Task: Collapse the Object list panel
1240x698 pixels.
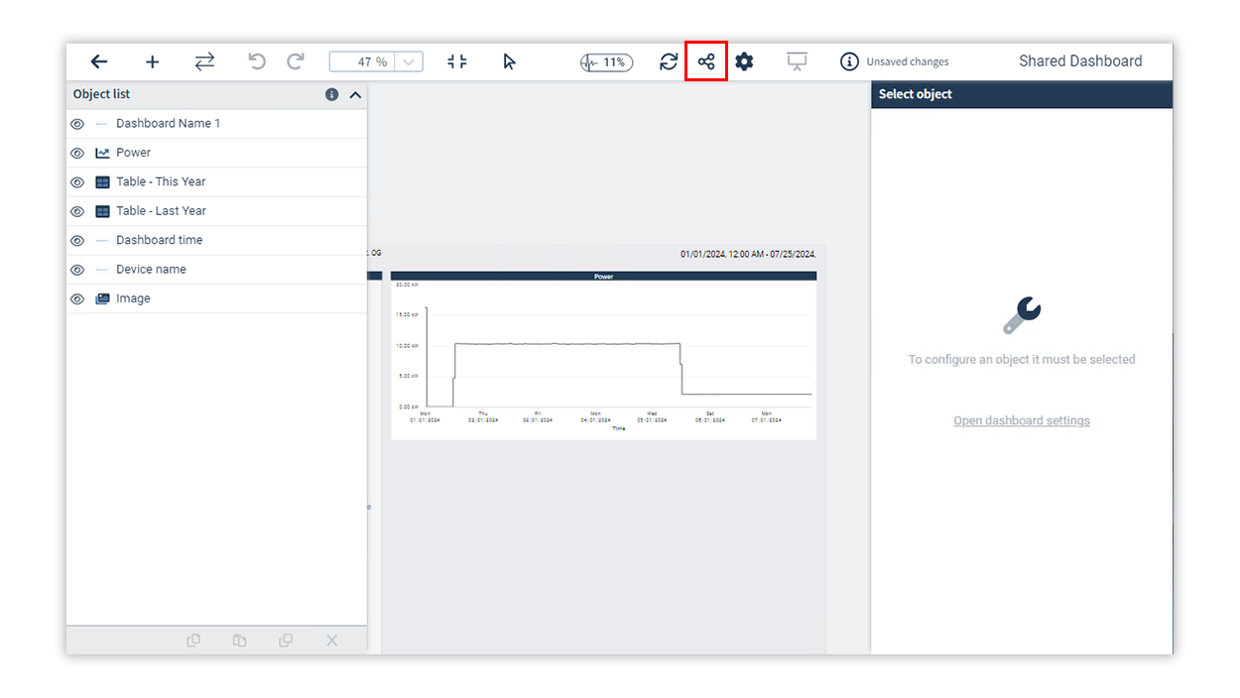Action: pyautogui.click(x=354, y=94)
